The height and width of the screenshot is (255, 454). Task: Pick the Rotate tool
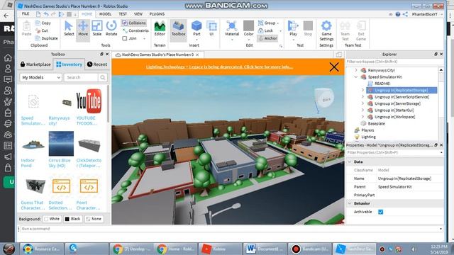point(111,28)
